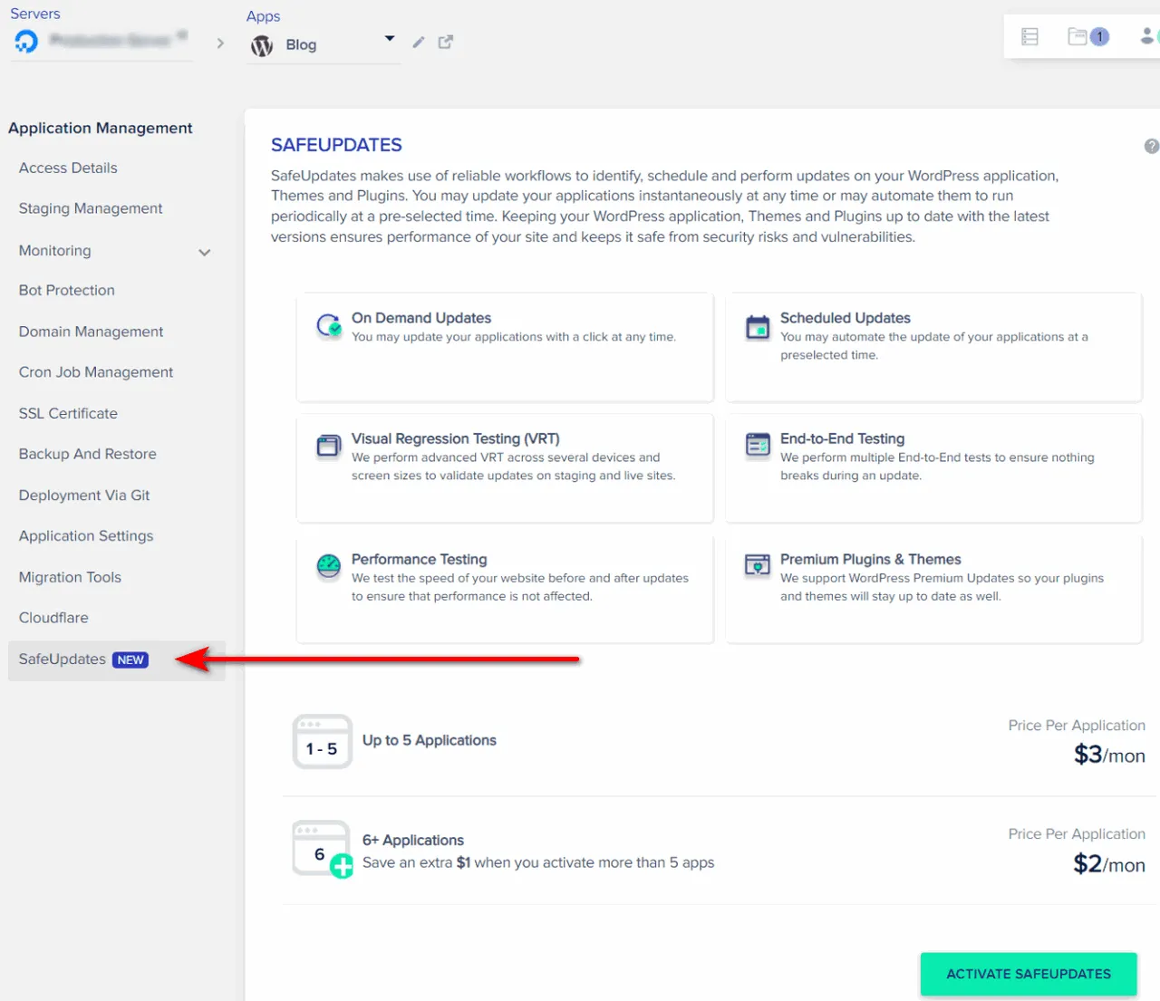Image resolution: width=1160 pixels, height=1001 pixels.
Task: Click the SAFEUPDATES page title
Action: (336, 145)
